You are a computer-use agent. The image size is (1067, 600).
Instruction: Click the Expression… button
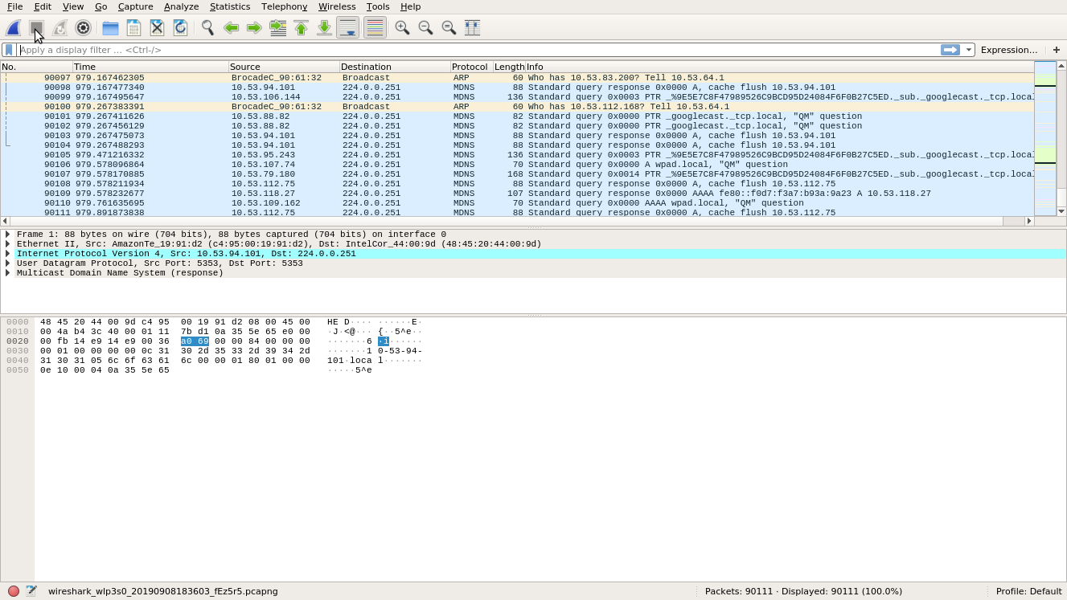point(1009,50)
